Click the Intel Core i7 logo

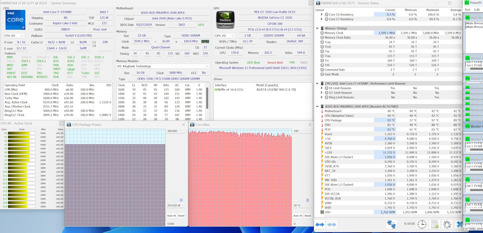pos(15,20)
